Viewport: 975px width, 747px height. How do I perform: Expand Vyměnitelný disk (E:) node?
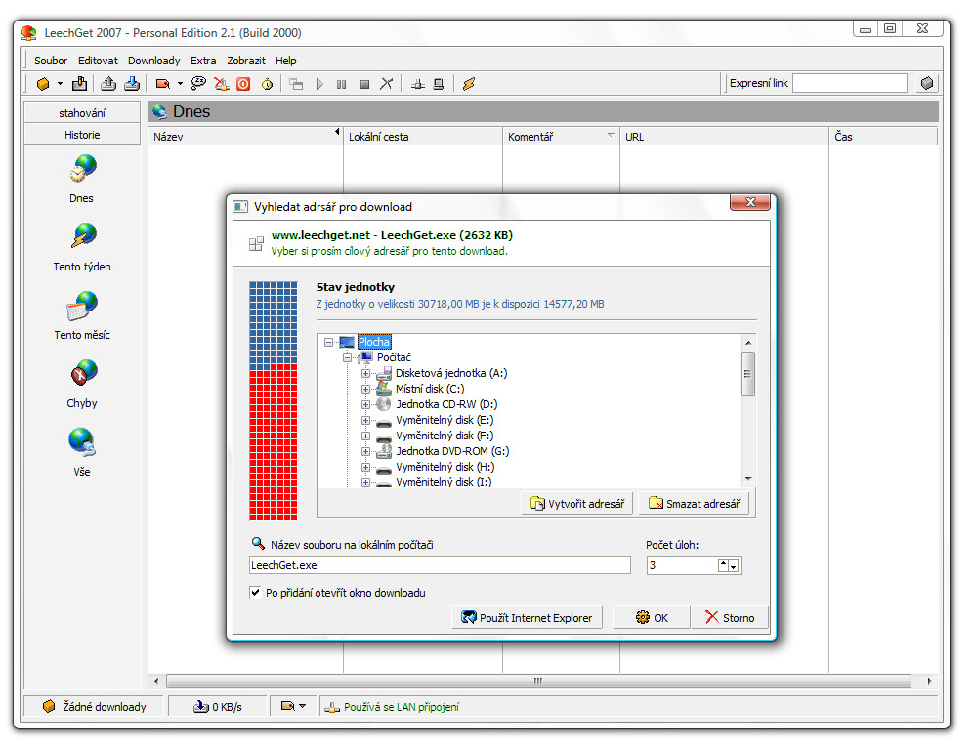tap(365, 420)
